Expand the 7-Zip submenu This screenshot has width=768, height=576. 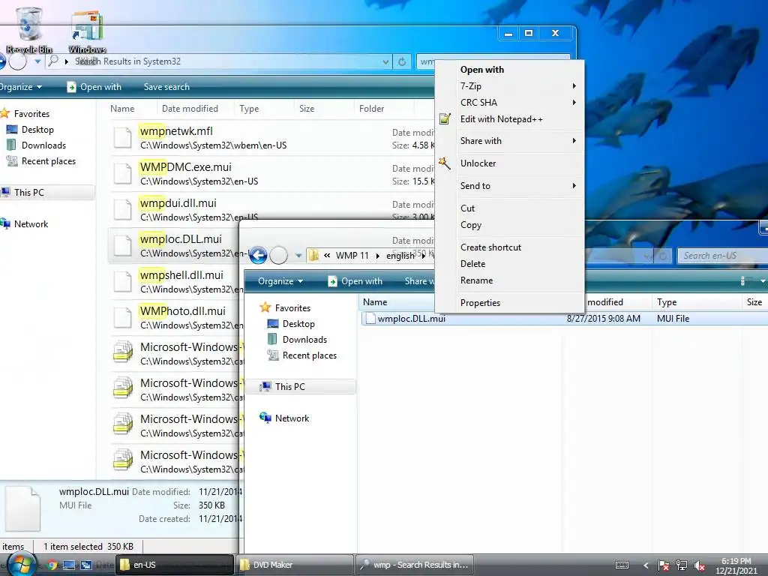[509, 86]
